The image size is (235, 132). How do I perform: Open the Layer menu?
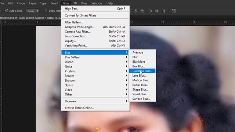[x=32, y=3]
